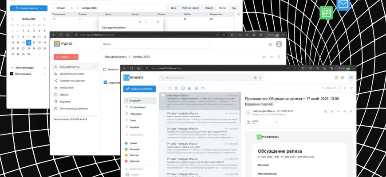Collapse the calendar right side panel

(238, 15)
